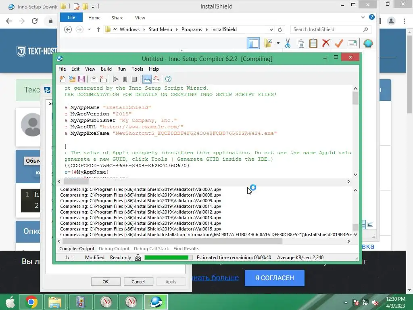Click the Cut scissors icon
Viewport: 413px width, 310px height.
(288, 43)
